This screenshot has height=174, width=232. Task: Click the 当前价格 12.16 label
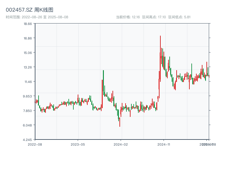(x=128, y=17)
